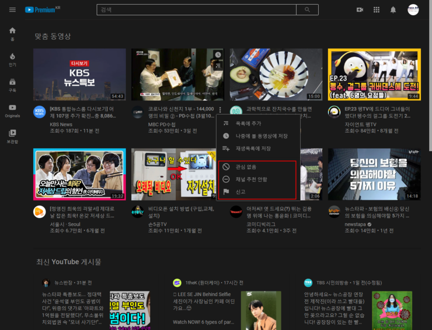Open the notifications bell
This screenshot has width=432, height=330.
tap(393, 10)
